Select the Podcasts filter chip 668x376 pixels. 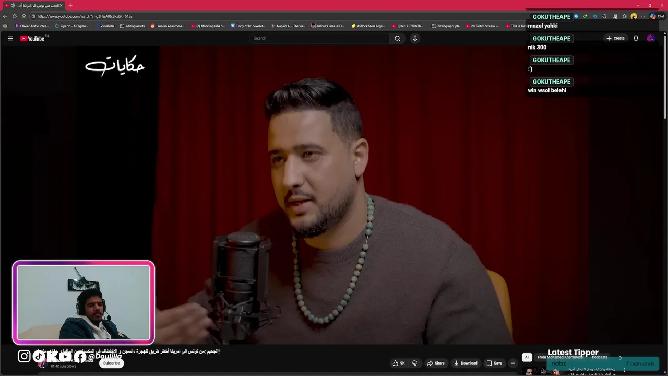click(600, 357)
